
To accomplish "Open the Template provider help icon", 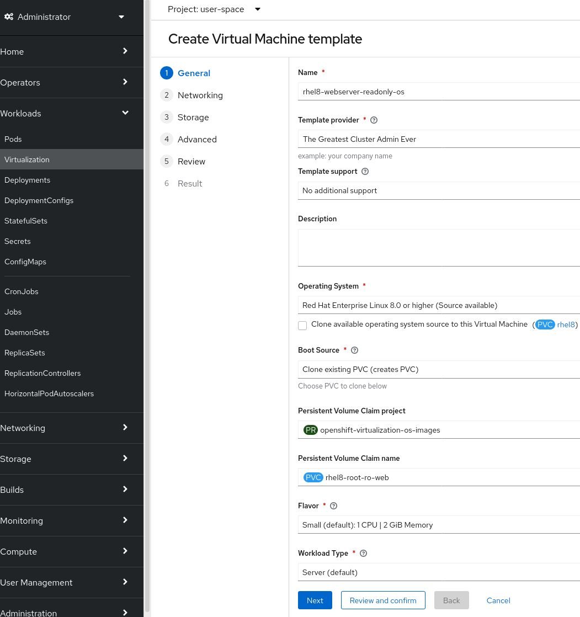I will [x=374, y=120].
